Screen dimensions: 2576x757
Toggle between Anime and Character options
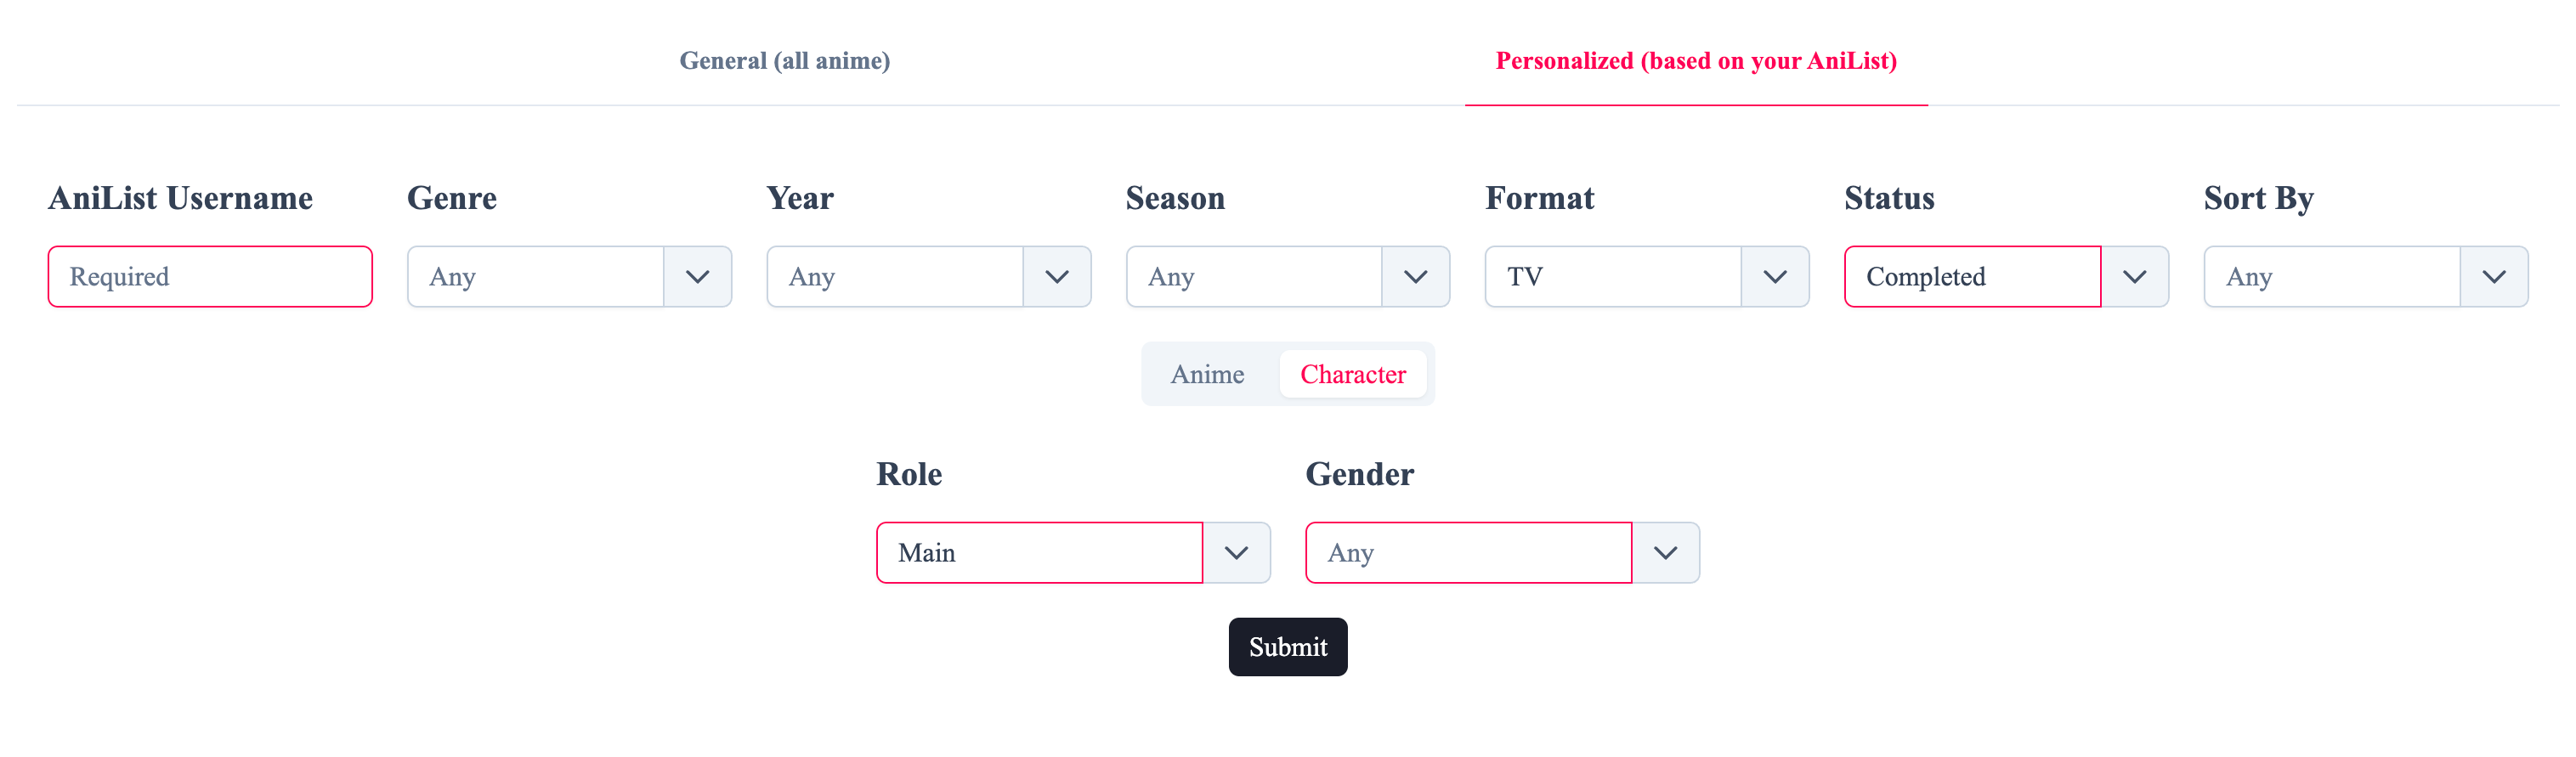pyautogui.click(x=1288, y=374)
